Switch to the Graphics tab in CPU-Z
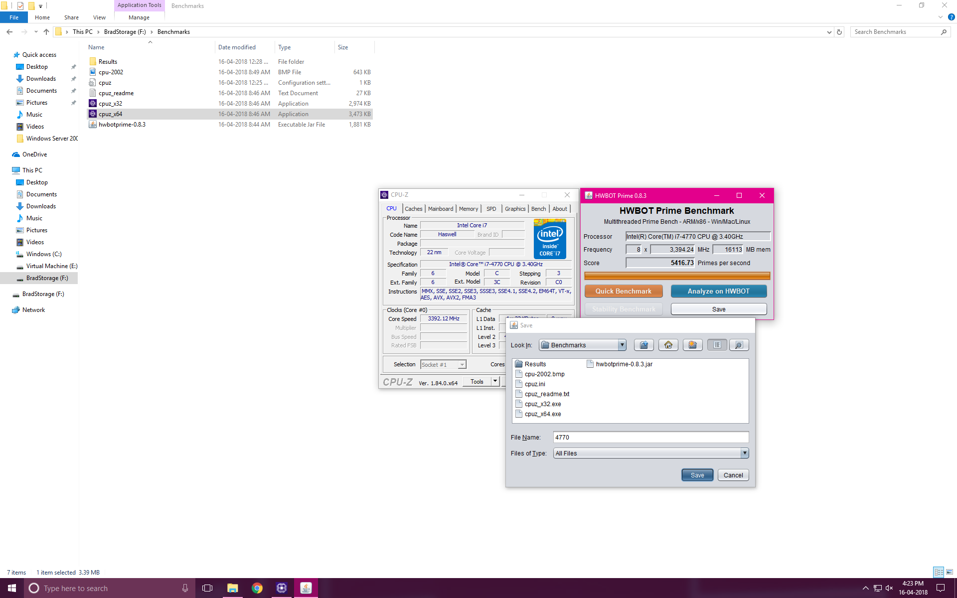Screen dimensions: 957x598 pos(515,209)
